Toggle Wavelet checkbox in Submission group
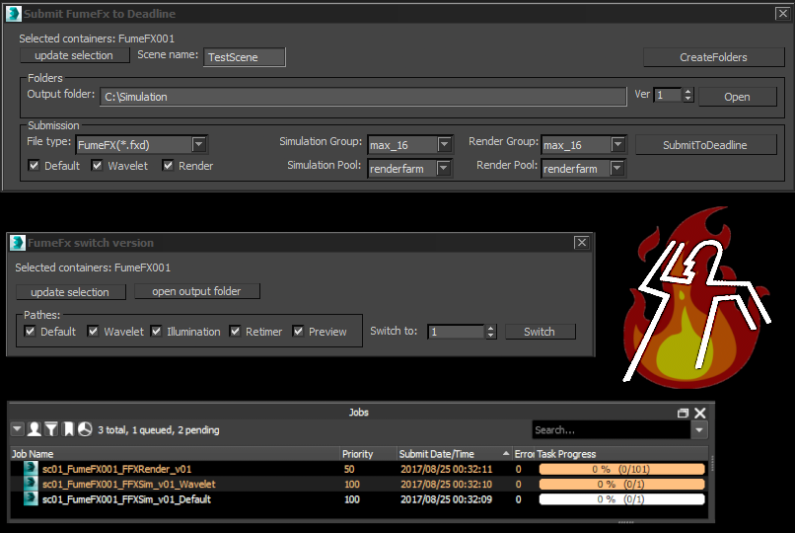 point(97,165)
